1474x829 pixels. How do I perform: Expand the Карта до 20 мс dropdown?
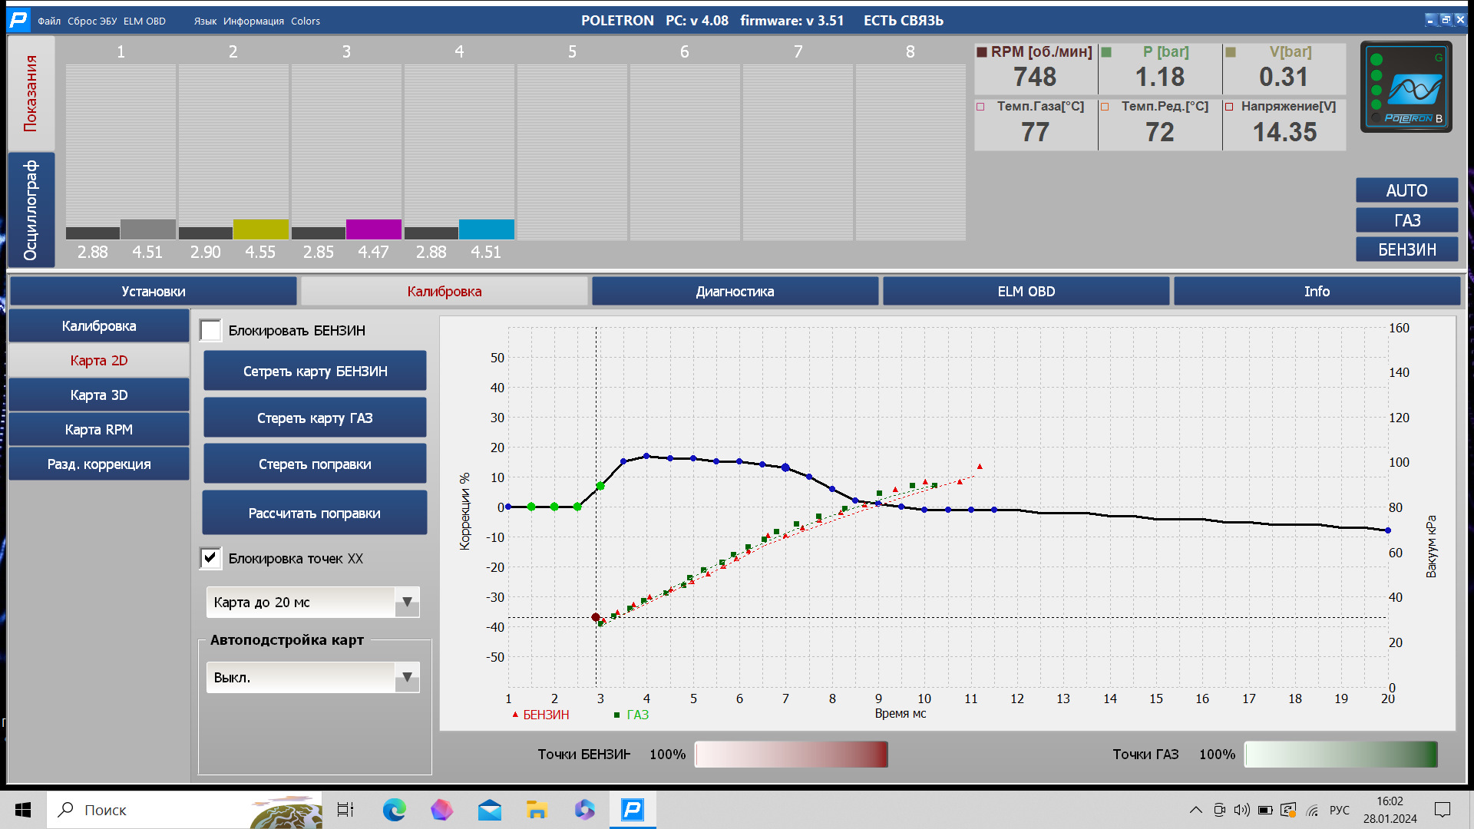coord(407,603)
